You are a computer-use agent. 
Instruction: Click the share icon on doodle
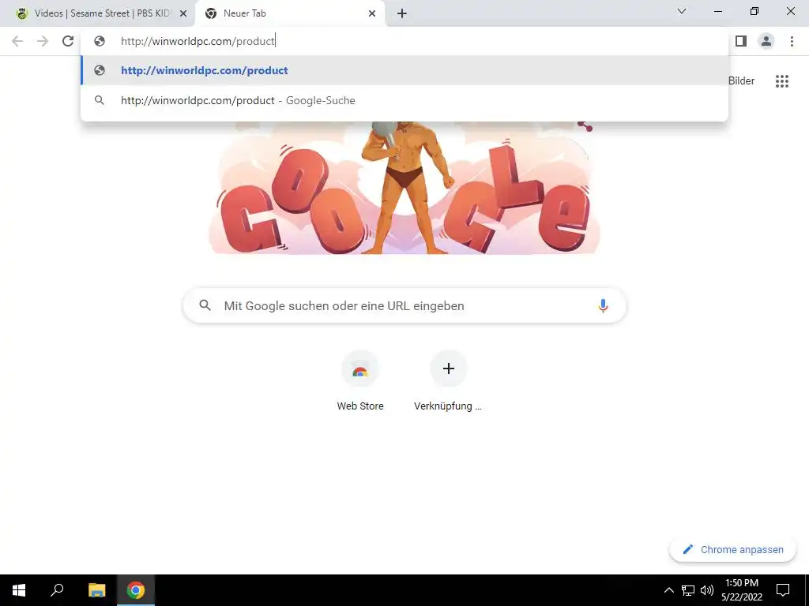coord(585,126)
